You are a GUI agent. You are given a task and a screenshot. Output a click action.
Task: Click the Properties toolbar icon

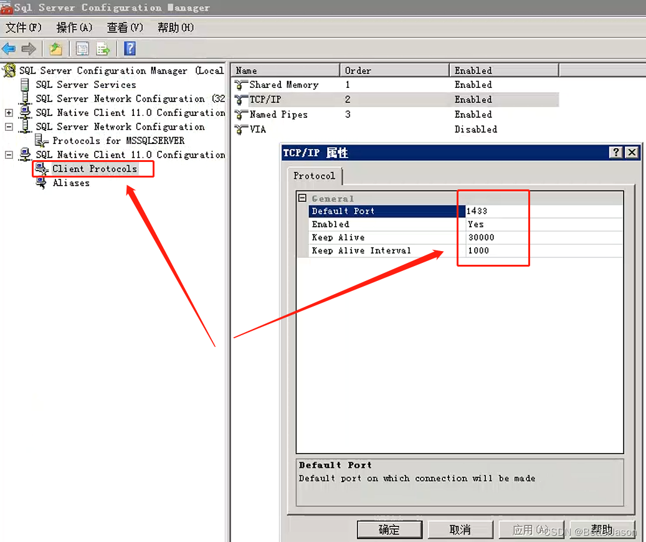82,49
